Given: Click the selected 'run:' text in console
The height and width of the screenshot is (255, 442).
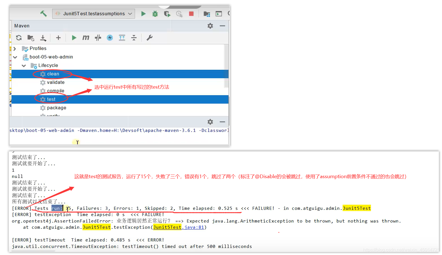Looking at the screenshot, I should tap(57, 208).
